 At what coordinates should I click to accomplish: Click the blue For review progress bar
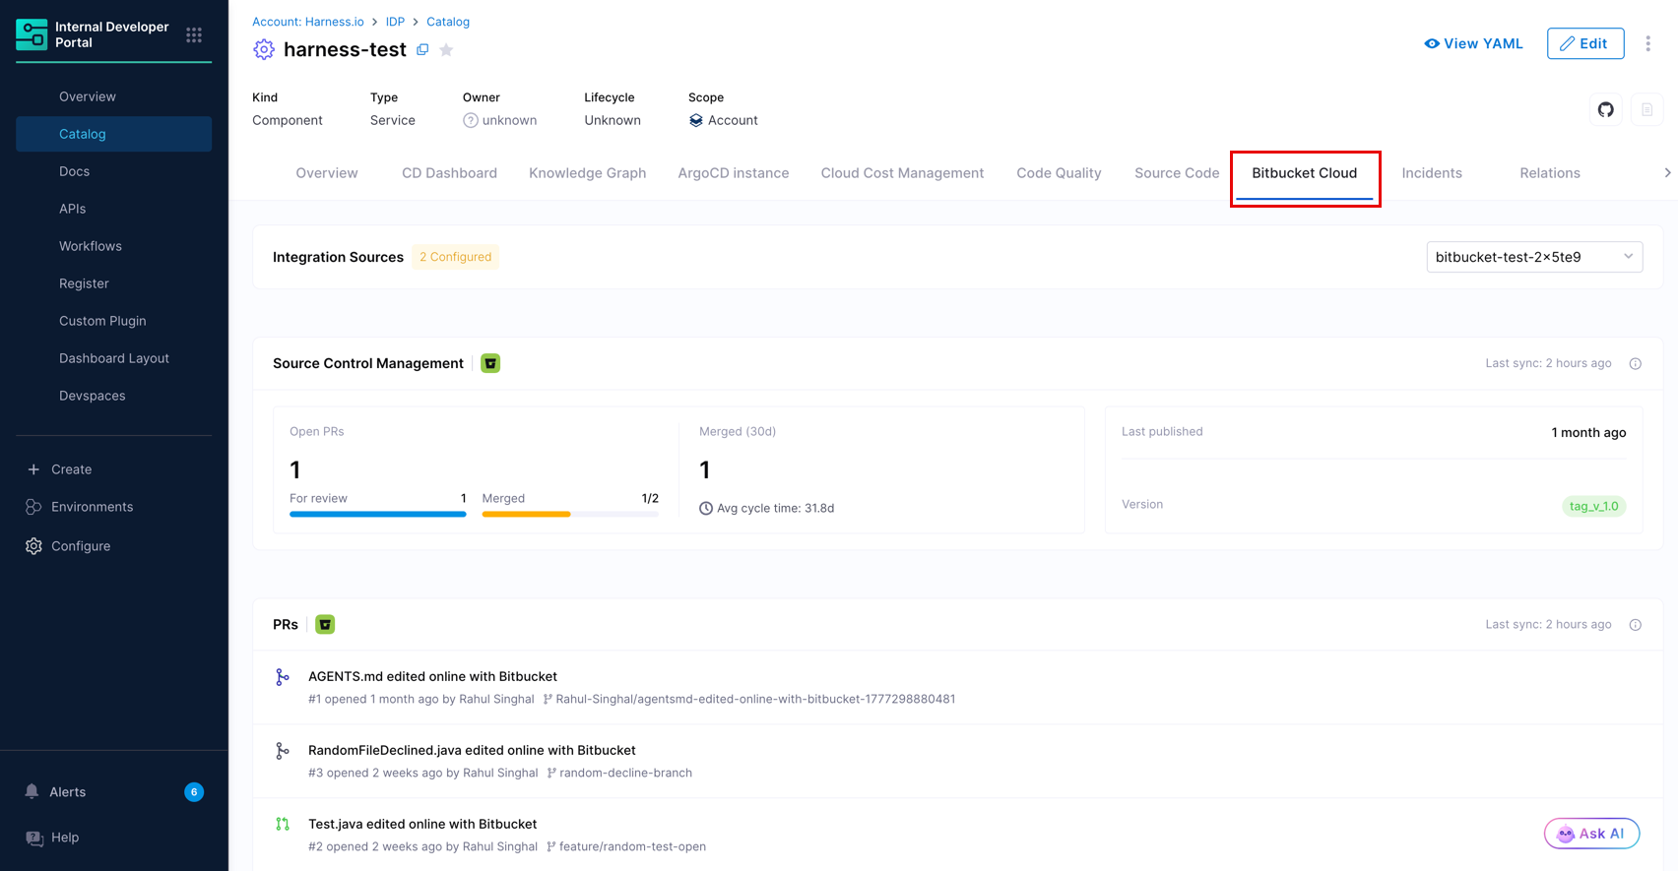click(x=378, y=514)
